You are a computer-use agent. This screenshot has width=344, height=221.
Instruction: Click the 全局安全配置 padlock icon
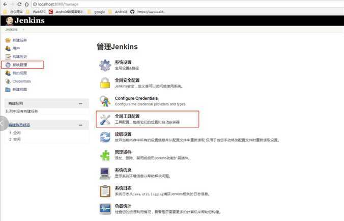pos(105,83)
